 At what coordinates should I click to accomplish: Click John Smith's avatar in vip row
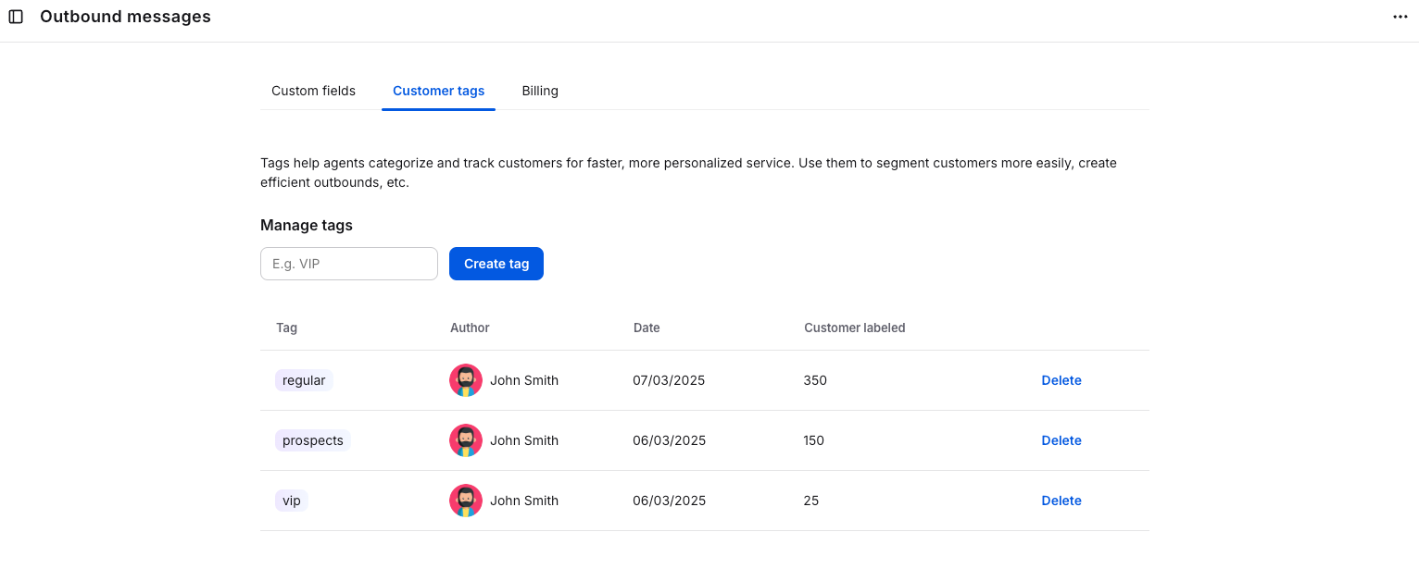pos(466,501)
